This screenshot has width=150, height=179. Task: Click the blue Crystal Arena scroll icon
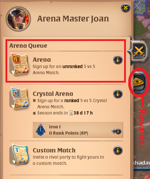coord(19,98)
